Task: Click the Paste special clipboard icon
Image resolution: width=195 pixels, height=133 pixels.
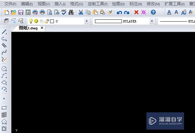Action: (x=103, y=12)
